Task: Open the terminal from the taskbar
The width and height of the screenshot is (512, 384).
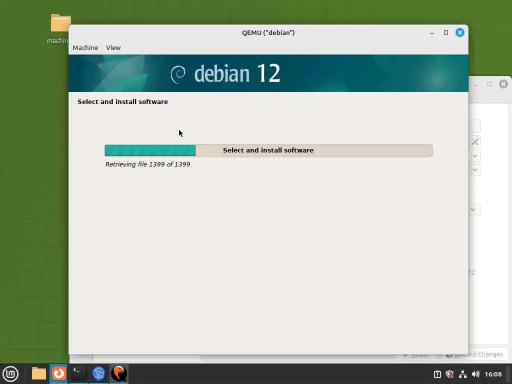Action: pyautogui.click(x=78, y=373)
